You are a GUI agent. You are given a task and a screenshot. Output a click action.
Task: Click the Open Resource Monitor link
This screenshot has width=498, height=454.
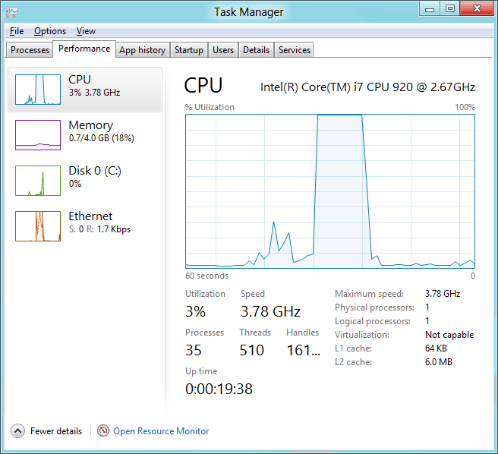(161, 431)
